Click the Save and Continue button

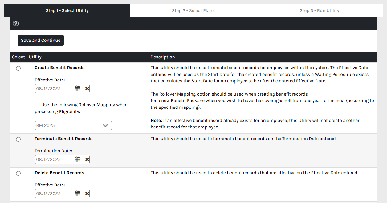41,40
